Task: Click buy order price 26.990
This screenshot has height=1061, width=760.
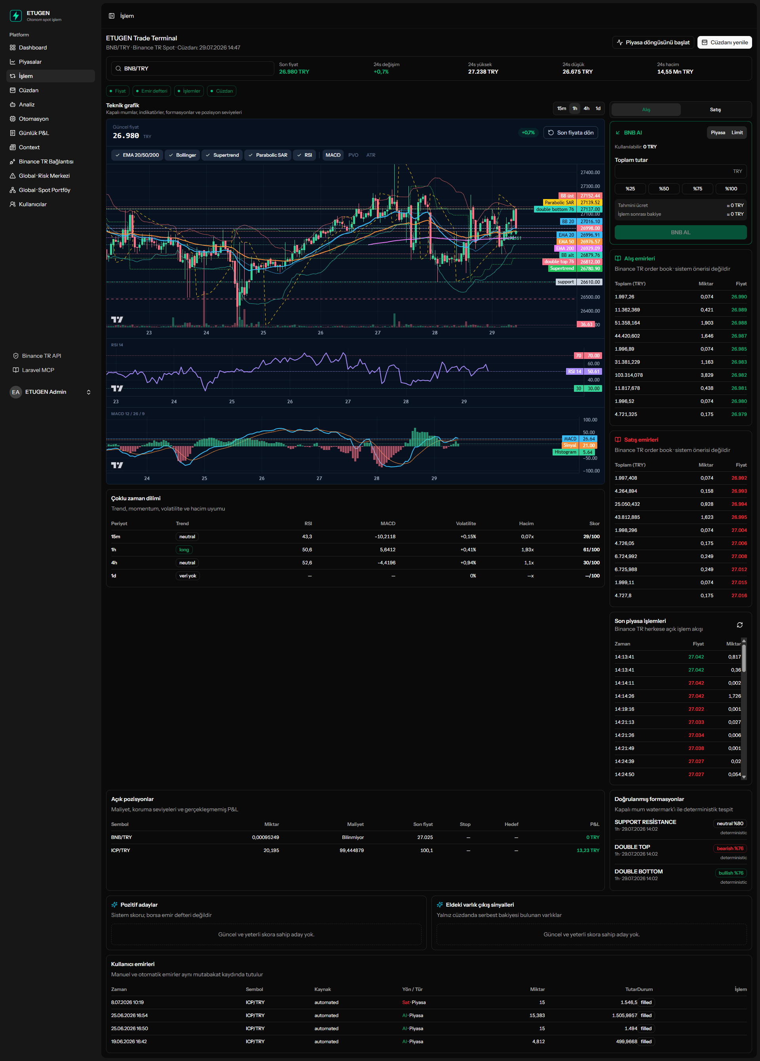Action: pos(739,297)
